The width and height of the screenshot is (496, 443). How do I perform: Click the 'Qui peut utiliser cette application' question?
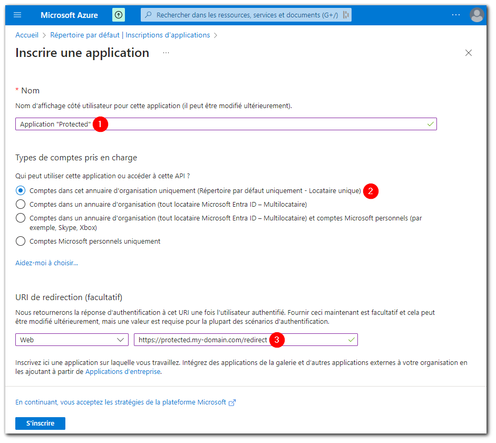[x=102, y=176]
